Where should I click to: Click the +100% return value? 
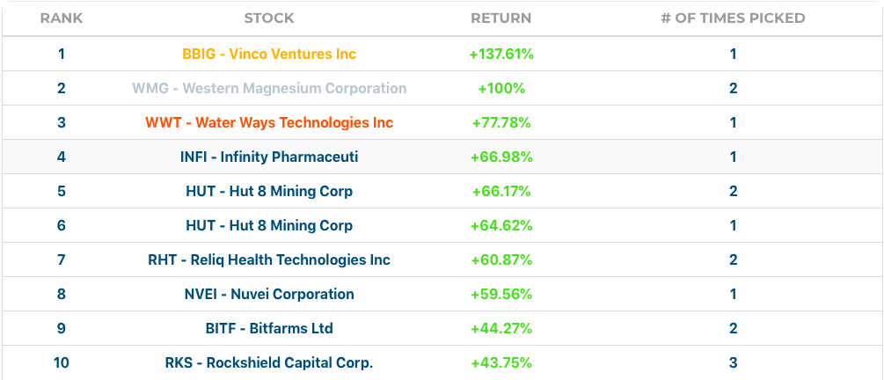[501, 88]
